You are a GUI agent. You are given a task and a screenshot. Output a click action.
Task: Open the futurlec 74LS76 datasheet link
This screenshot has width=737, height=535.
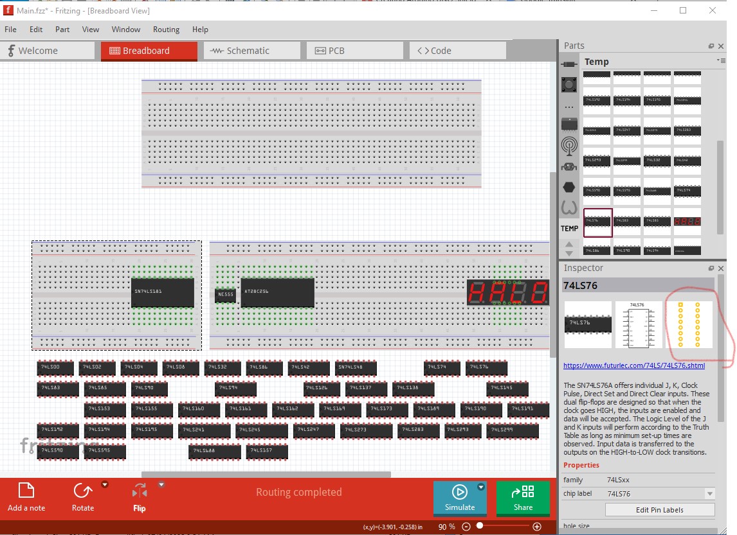coord(634,365)
